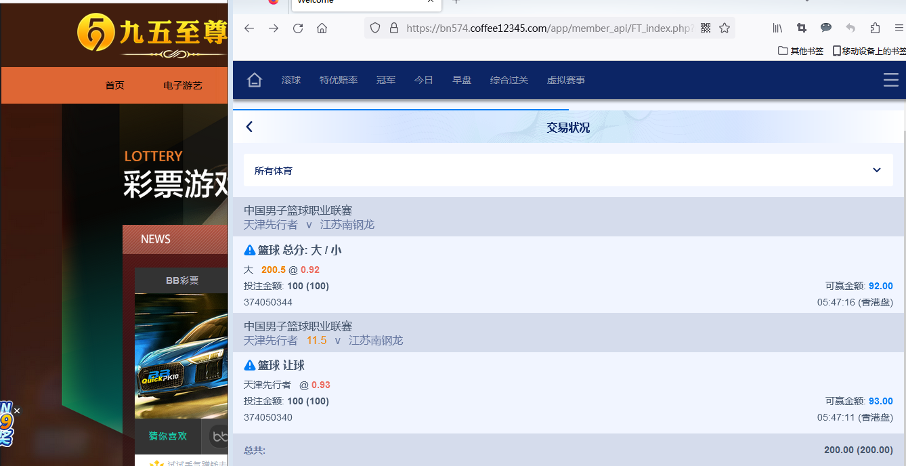
Task: Click bet ID 374050340
Action: (268, 417)
